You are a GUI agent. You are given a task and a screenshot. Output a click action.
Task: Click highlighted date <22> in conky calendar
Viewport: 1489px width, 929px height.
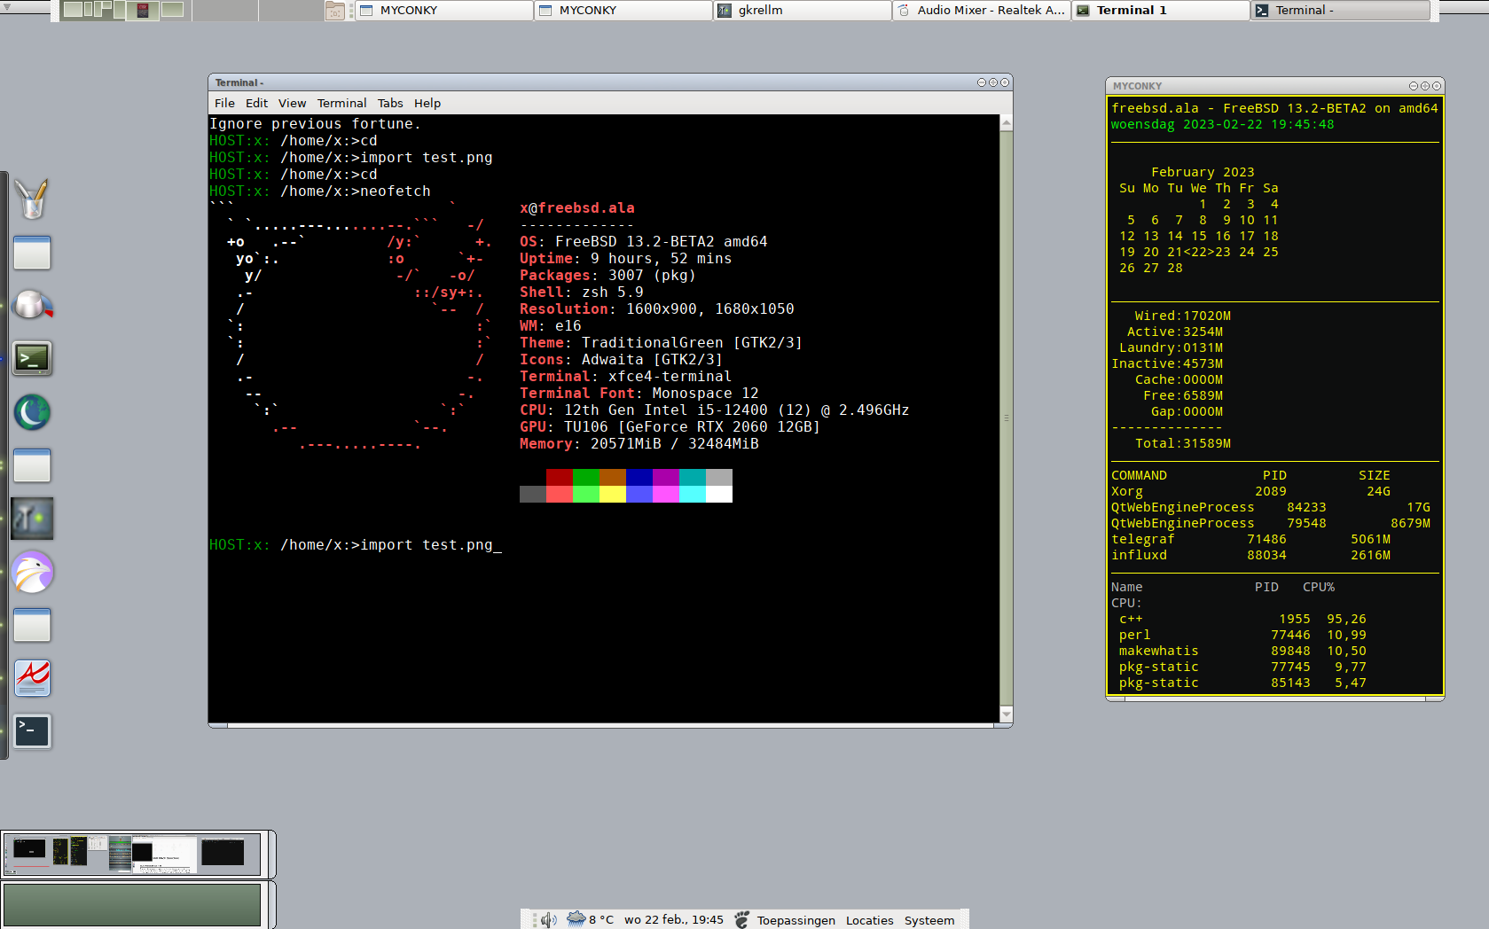[1199, 252]
